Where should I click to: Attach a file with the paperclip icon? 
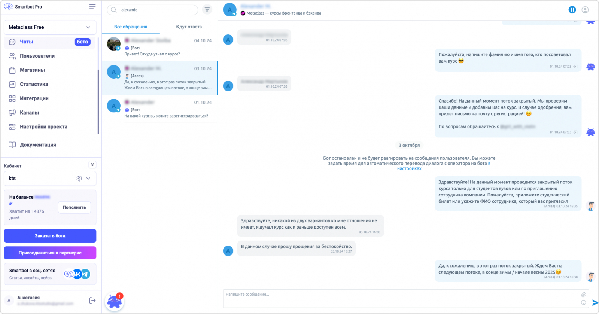(x=583, y=295)
